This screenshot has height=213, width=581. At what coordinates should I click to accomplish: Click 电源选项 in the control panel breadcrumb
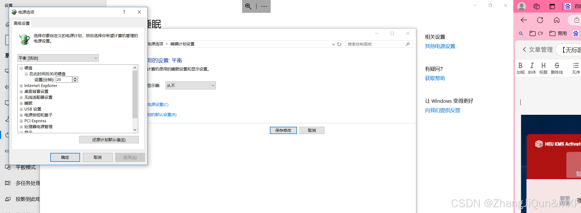[155, 44]
